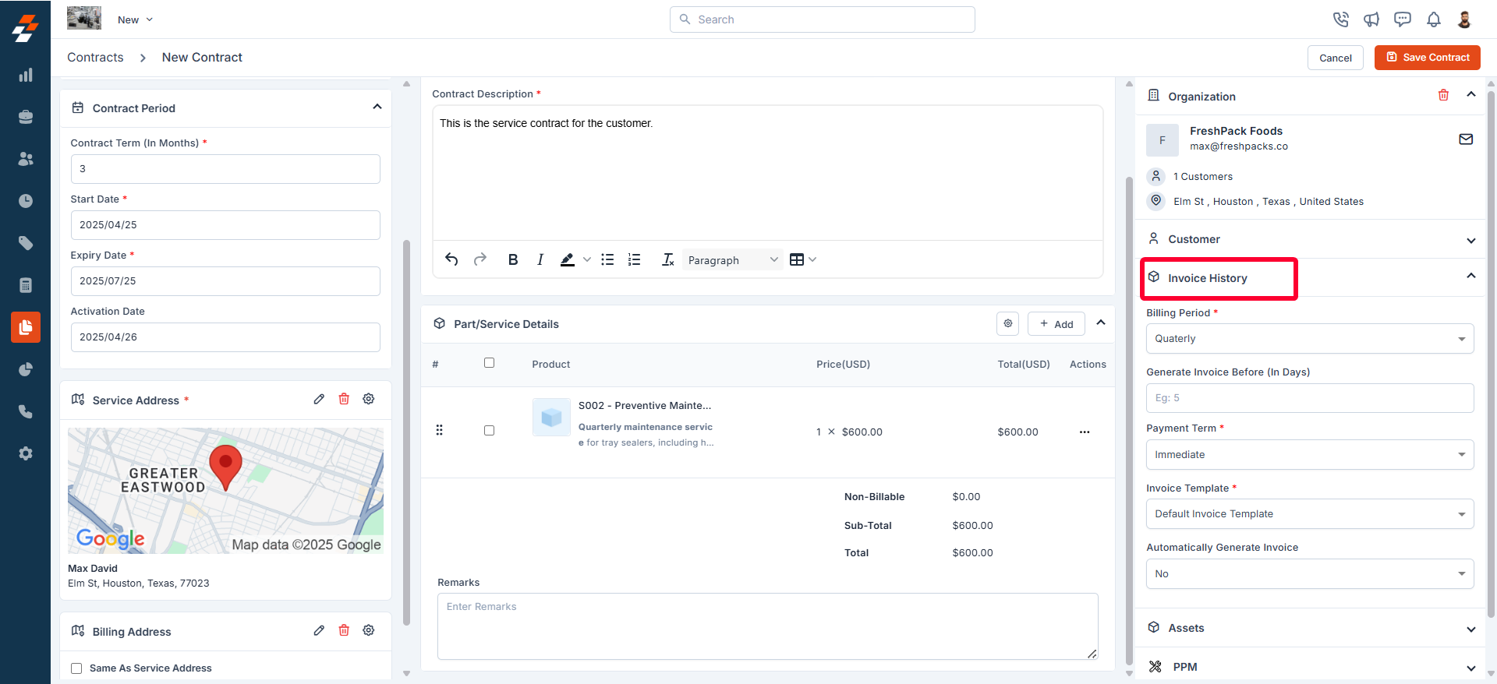1497x684 pixels.
Task: Open the settings gear sidebar icon
Action: click(x=26, y=453)
